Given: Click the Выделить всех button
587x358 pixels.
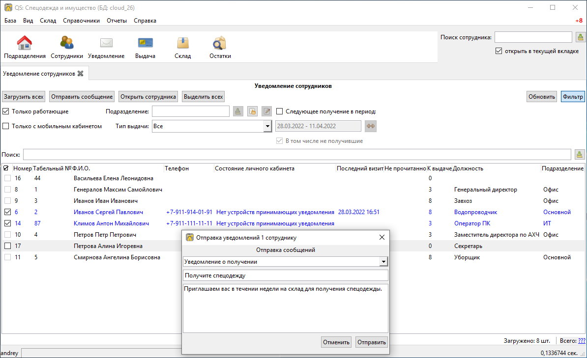Looking at the screenshot, I should tap(203, 97).
